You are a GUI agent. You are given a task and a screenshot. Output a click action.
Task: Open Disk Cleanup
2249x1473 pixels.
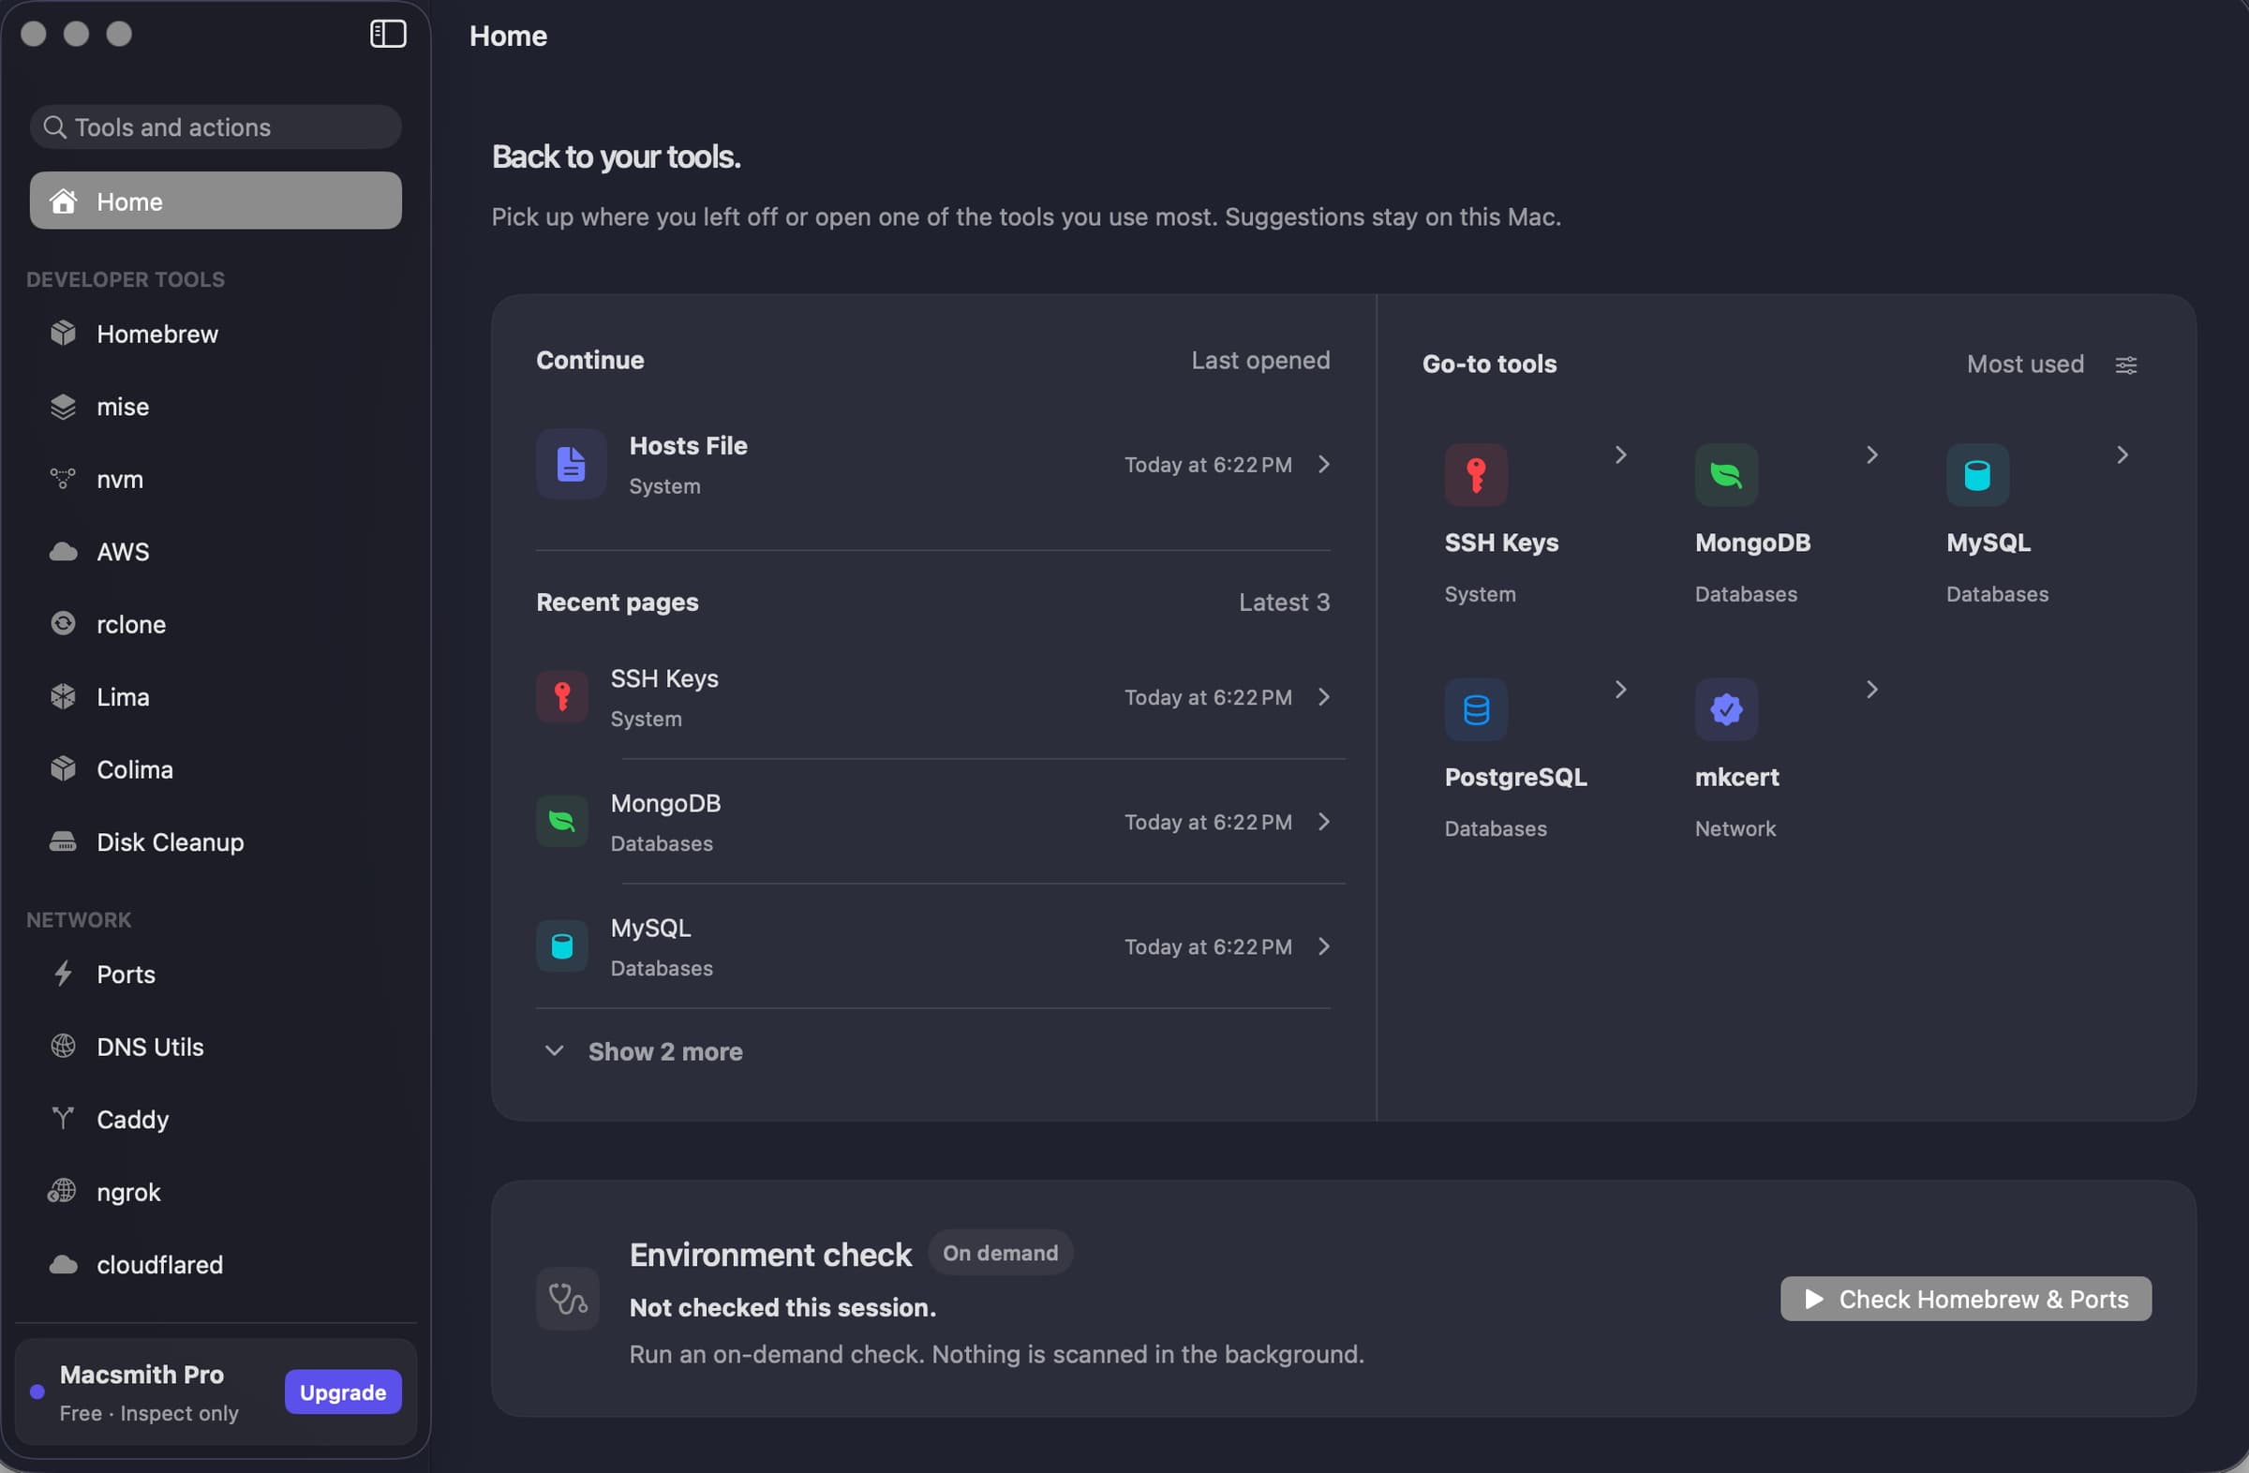pos(216,841)
